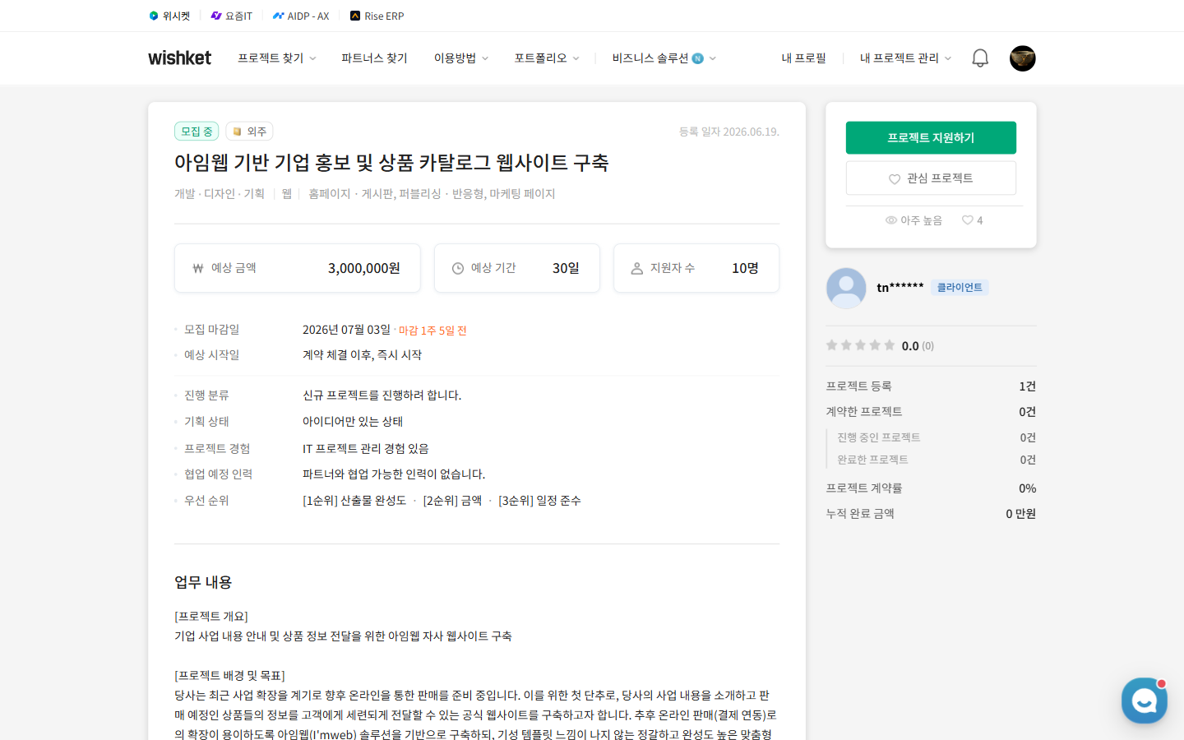Image resolution: width=1184 pixels, height=740 pixels.
Task: Open the user profile avatar menu
Action: coord(1023,58)
